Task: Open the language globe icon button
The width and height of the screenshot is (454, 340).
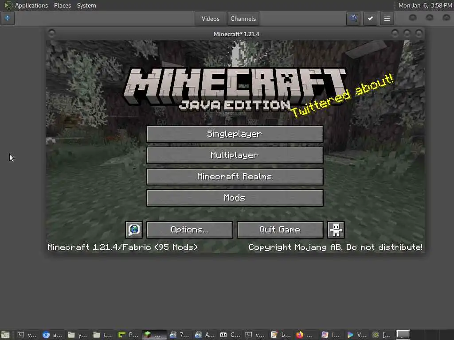Action: click(x=134, y=230)
